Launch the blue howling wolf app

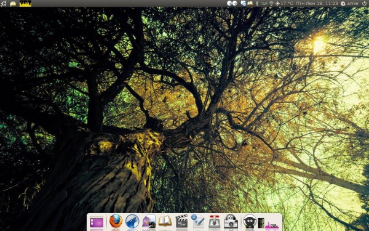[132, 221]
